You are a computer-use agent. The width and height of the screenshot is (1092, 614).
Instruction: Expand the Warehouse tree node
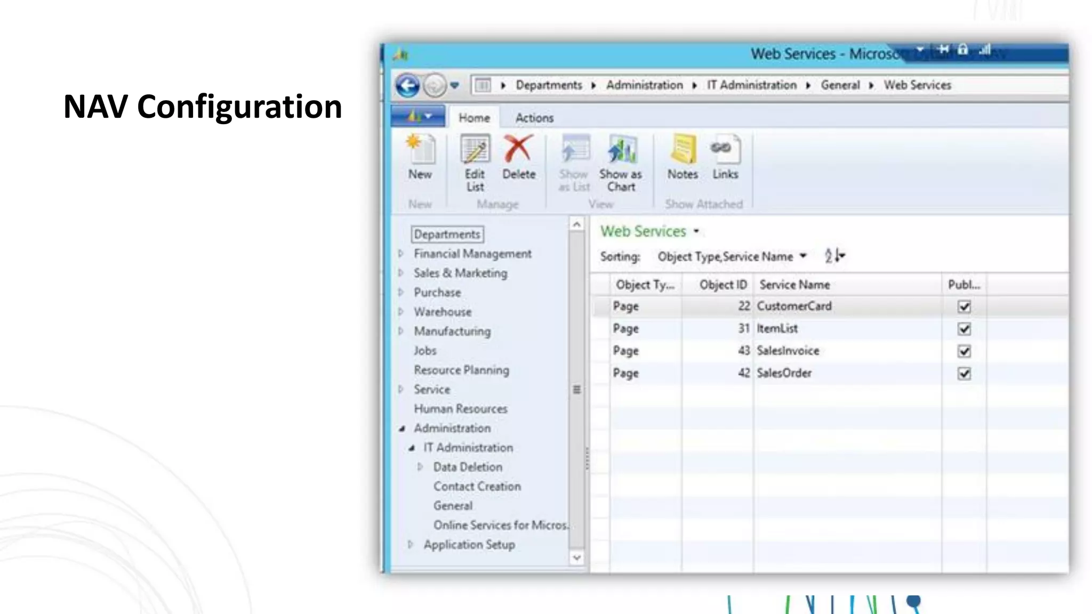coord(401,312)
